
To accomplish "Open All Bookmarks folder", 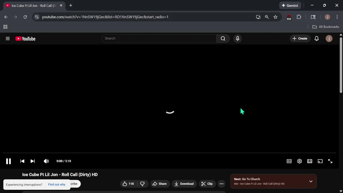I will click(326, 27).
